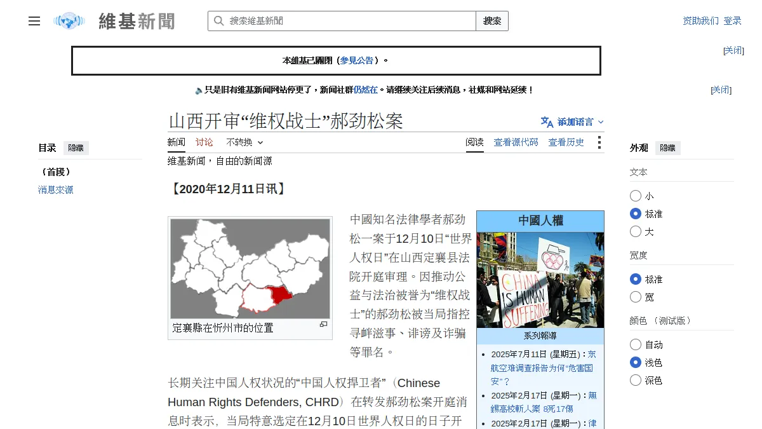Select the 标准 width option
This screenshot has height=429, width=762.
(x=636, y=279)
